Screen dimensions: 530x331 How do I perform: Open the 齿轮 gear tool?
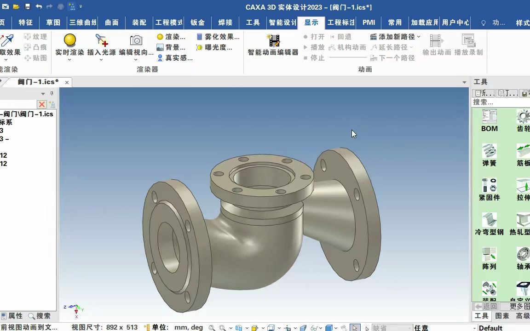pos(523,121)
